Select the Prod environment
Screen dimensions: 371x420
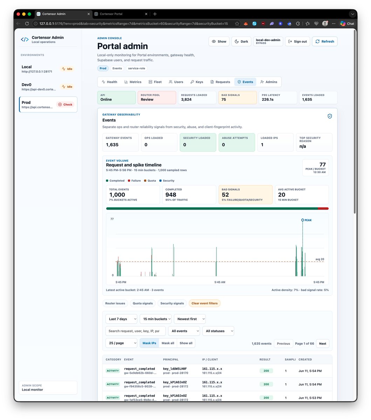coord(48,104)
